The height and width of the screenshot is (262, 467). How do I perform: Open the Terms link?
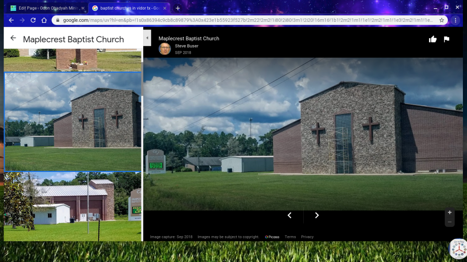(290, 237)
